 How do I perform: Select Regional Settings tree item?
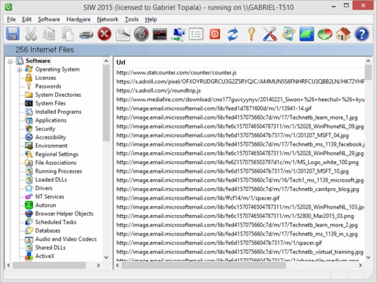pyautogui.click(x=57, y=154)
